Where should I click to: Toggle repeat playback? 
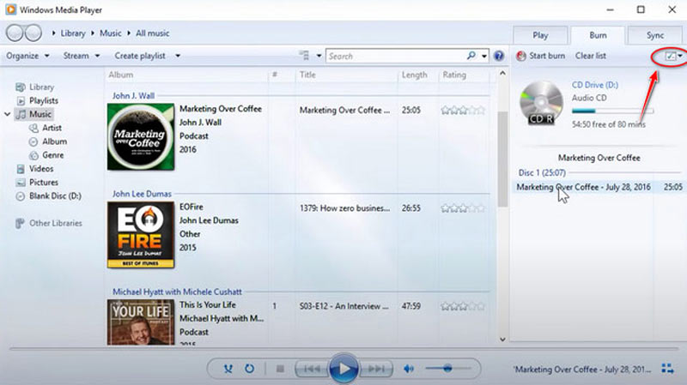click(249, 369)
